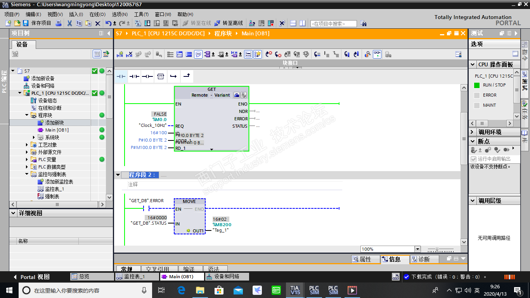Expand the 工艺对象 folder
The image size is (530, 298).
(27, 145)
